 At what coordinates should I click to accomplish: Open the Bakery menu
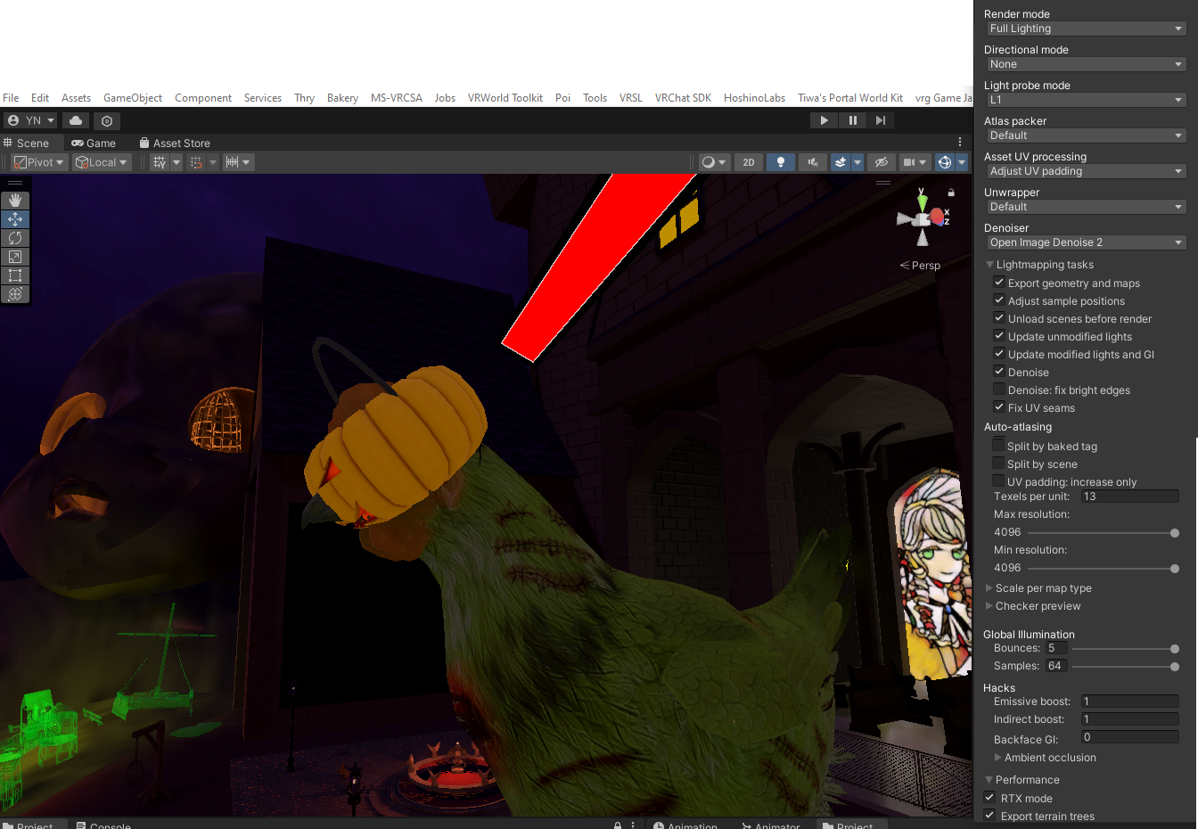(x=342, y=98)
